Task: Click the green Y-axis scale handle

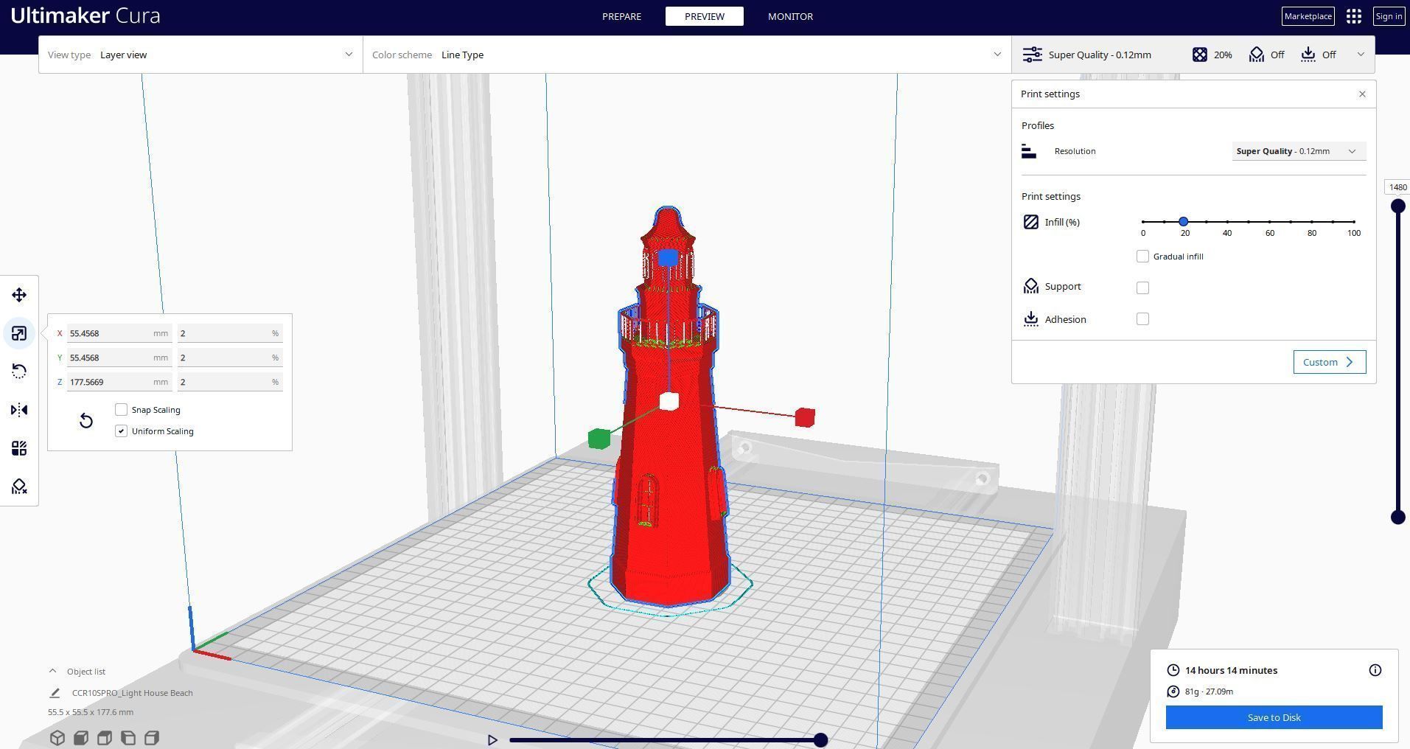Action: click(599, 439)
